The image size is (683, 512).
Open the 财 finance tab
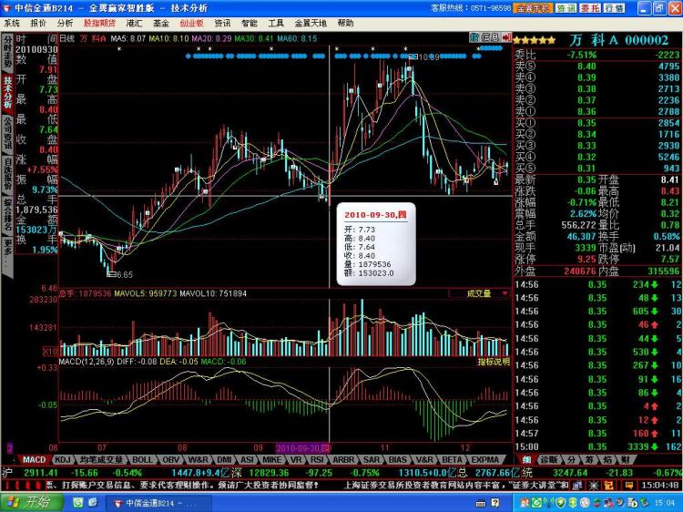[x=626, y=460]
